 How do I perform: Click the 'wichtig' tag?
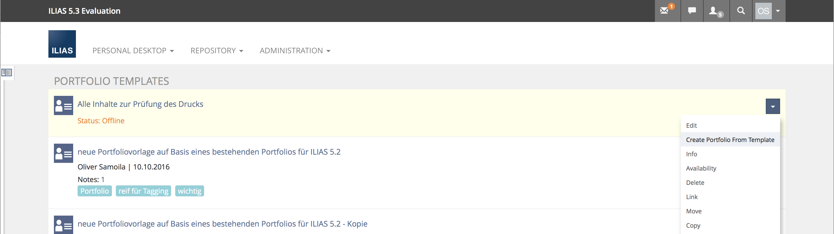pyautogui.click(x=190, y=191)
